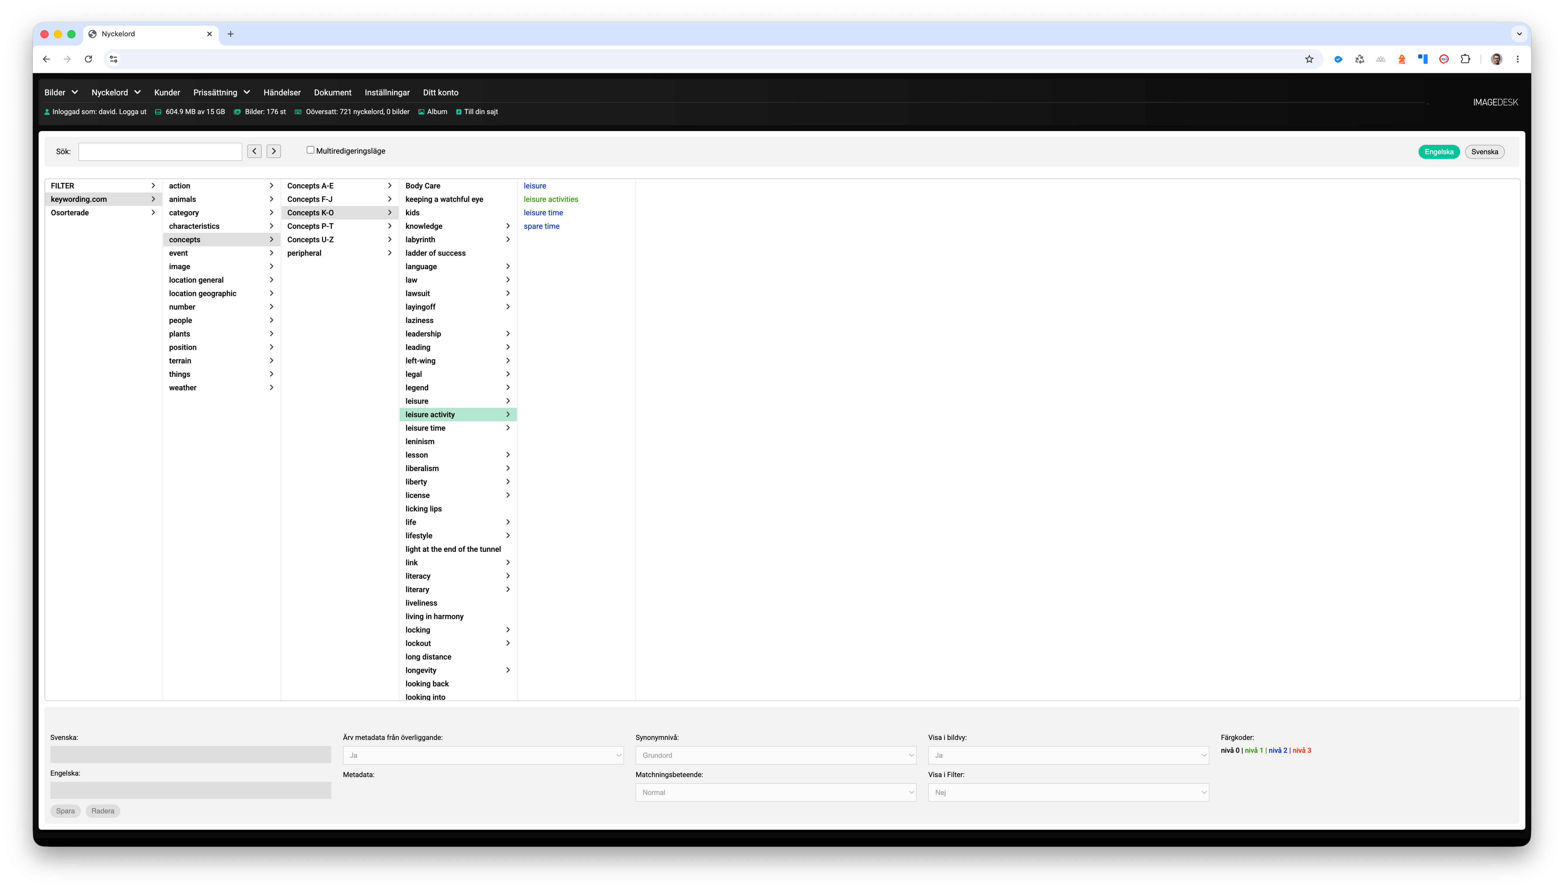Click the blue checkmark extension icon
The width and height of the screenshot is (1564, 890).
1338,59
